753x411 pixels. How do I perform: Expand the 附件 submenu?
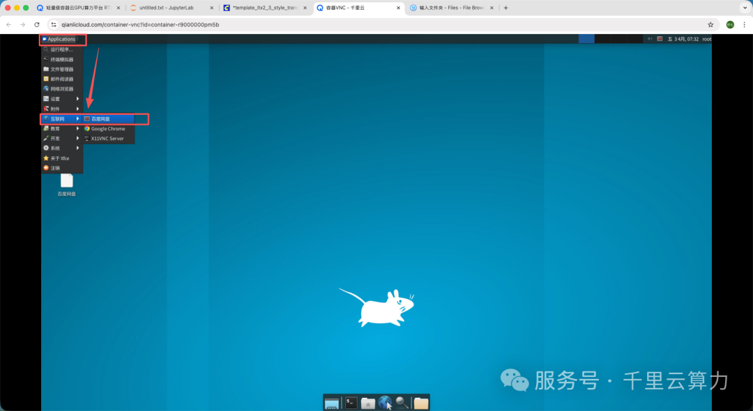tap(62, 109)
